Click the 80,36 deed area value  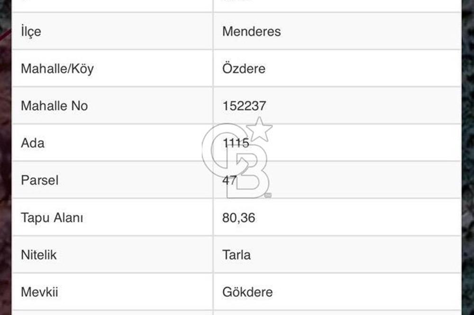tap(238, 218)
